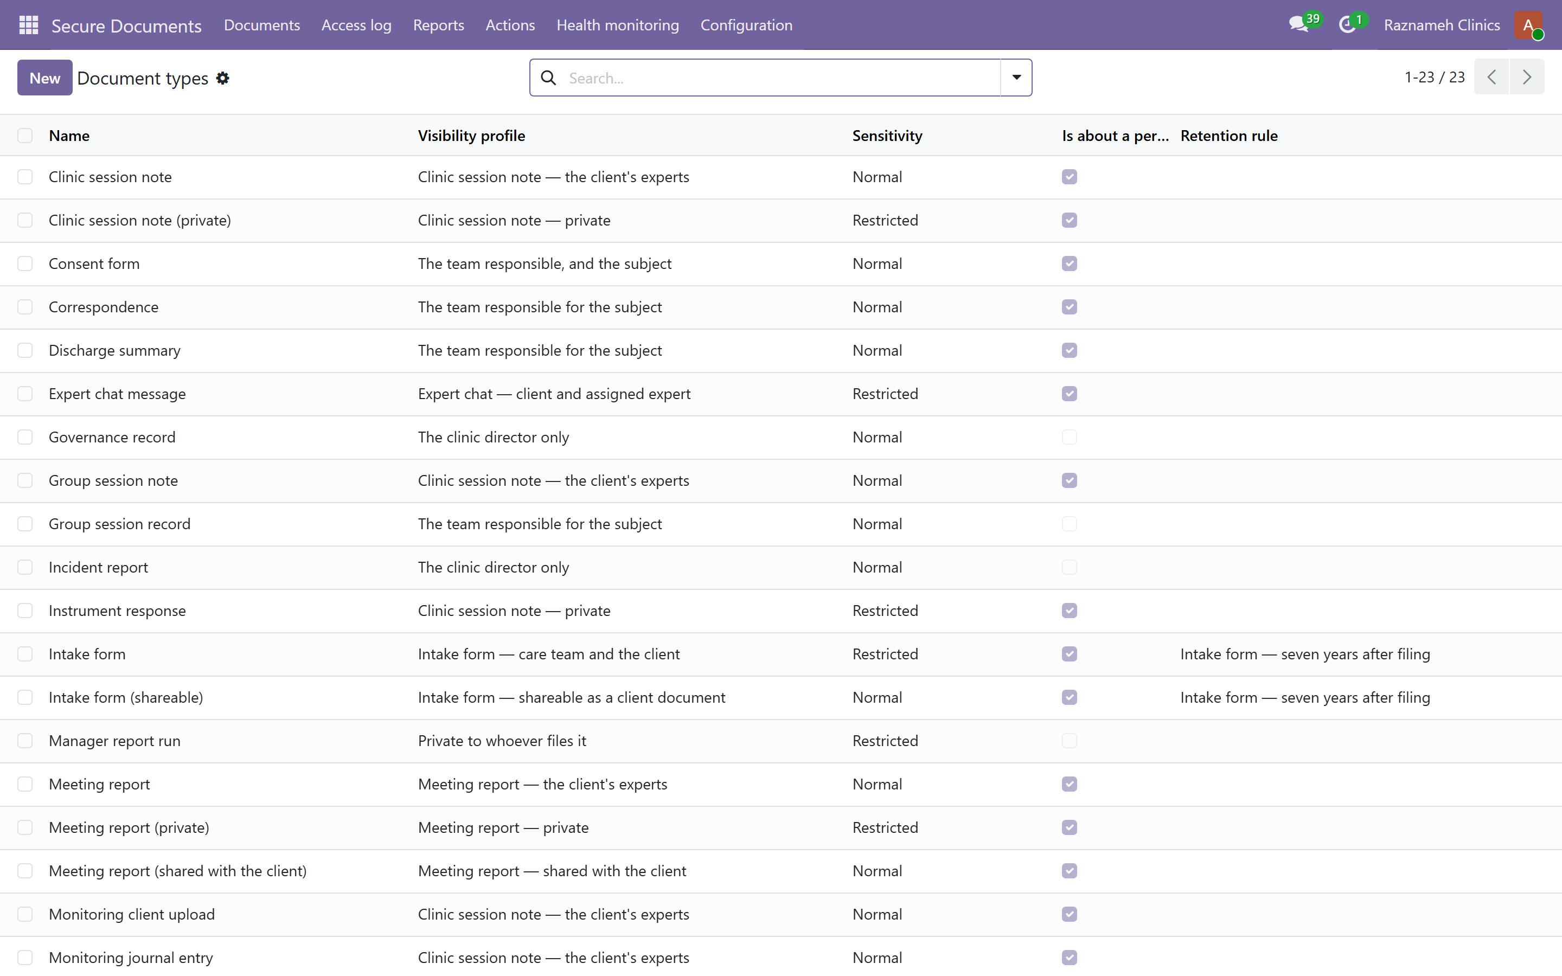Sort by Retention rule column header
This screenshot has width=1562, height=976.
pos(1229,136)
